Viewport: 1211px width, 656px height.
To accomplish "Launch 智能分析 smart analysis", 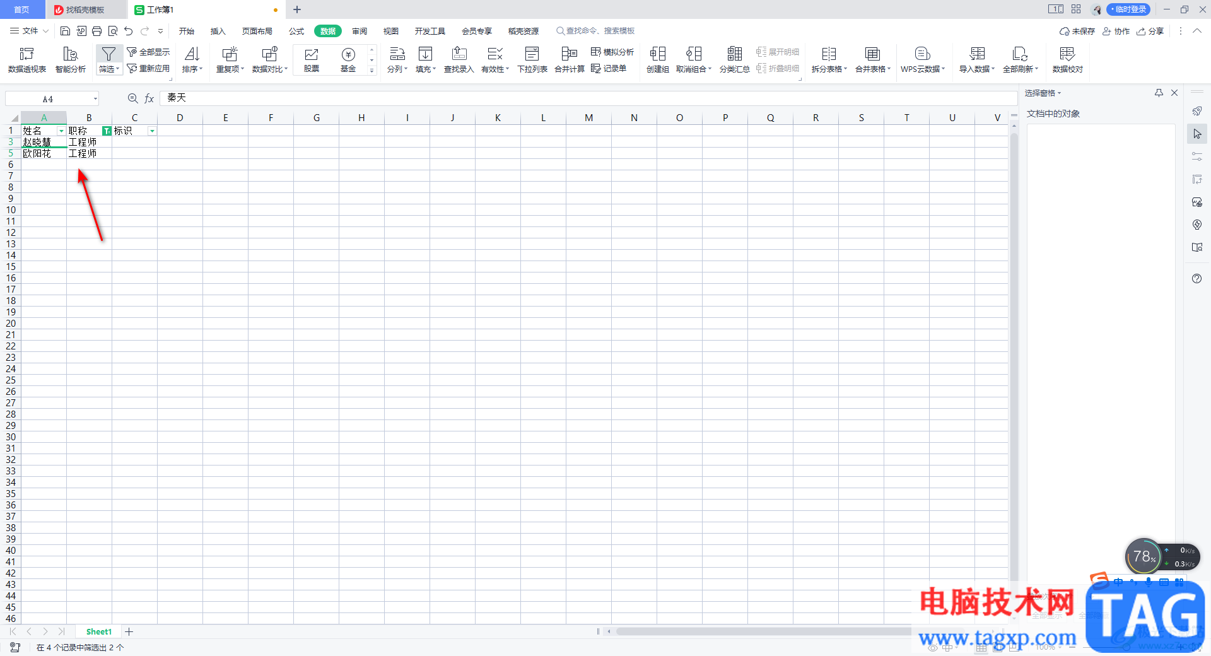I will pos(71,60).
